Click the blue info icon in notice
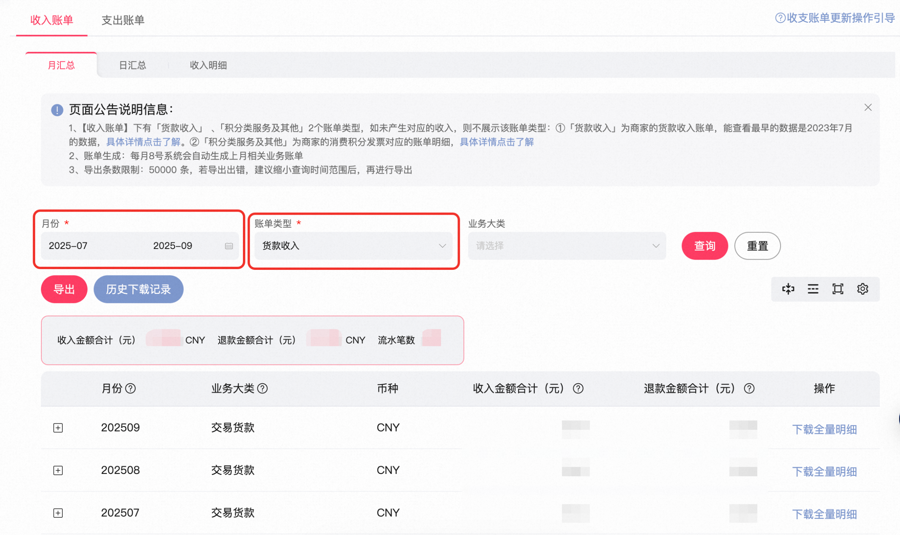 pyautogui.click(x=57, y=110)
